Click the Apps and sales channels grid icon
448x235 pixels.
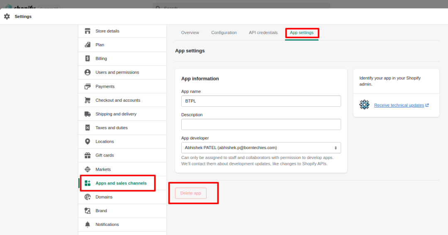(88, 183)
